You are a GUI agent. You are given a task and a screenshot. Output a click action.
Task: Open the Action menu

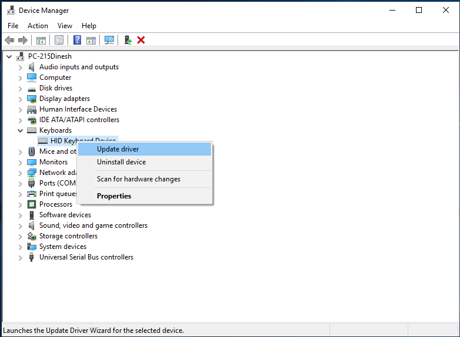[x=38, y=26]
